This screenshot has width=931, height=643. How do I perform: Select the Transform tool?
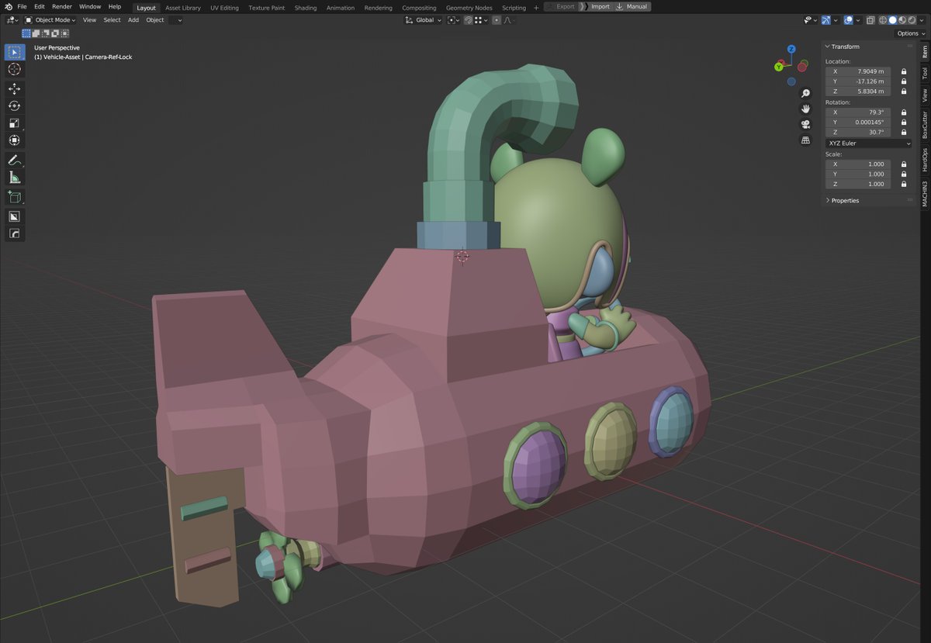14,140
